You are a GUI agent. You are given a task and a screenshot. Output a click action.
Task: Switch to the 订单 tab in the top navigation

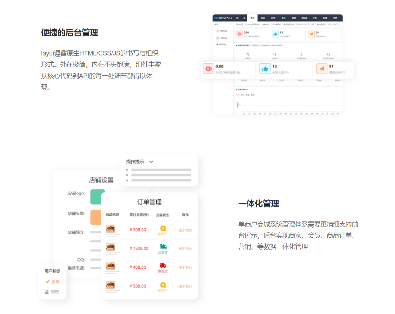(x=273, y=18)
